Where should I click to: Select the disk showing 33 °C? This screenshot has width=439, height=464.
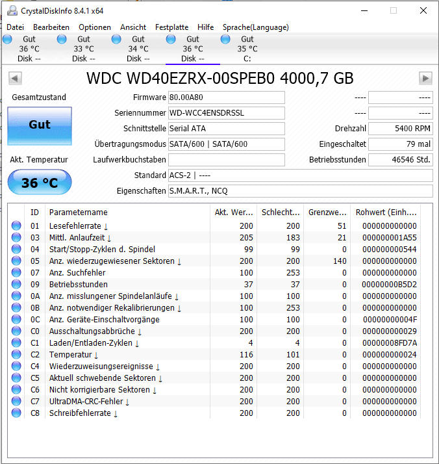click(84, 49)
